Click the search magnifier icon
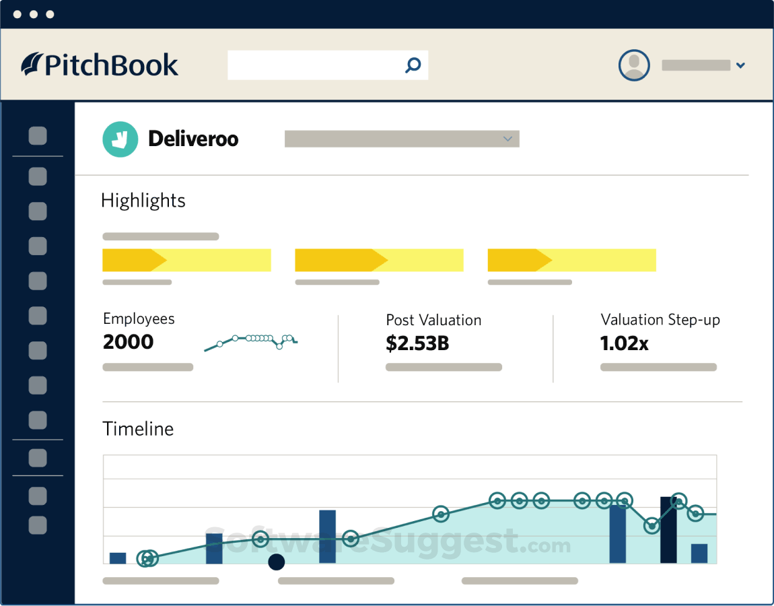 (412, 65)
